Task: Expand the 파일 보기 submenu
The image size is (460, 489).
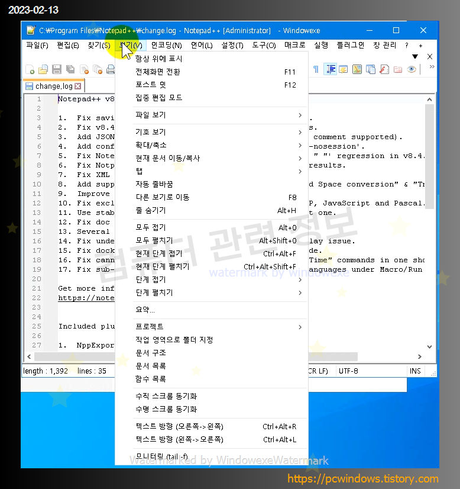Action: point(212,115)
